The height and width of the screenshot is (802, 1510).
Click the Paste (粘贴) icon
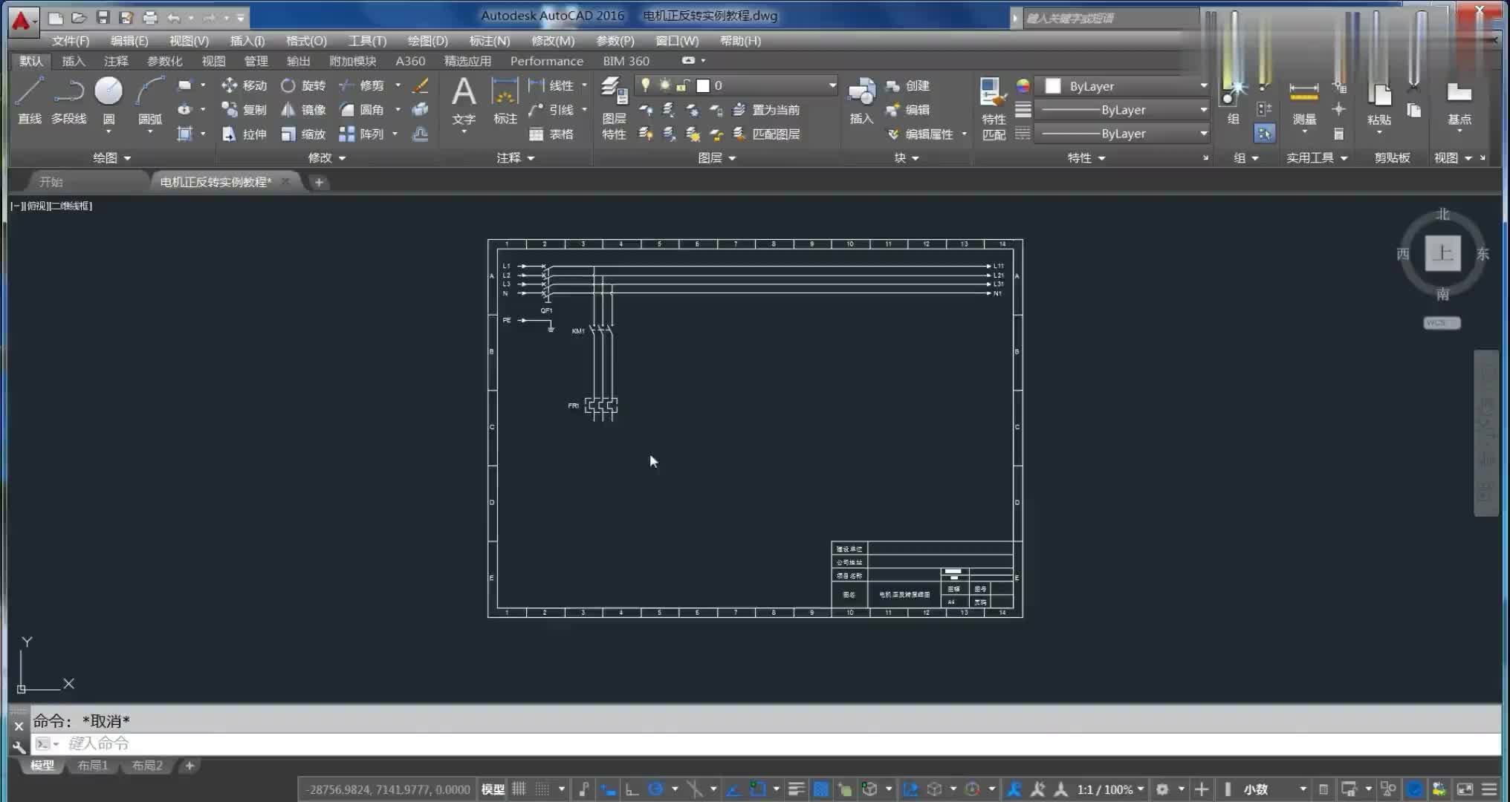tap(1378, 100)
